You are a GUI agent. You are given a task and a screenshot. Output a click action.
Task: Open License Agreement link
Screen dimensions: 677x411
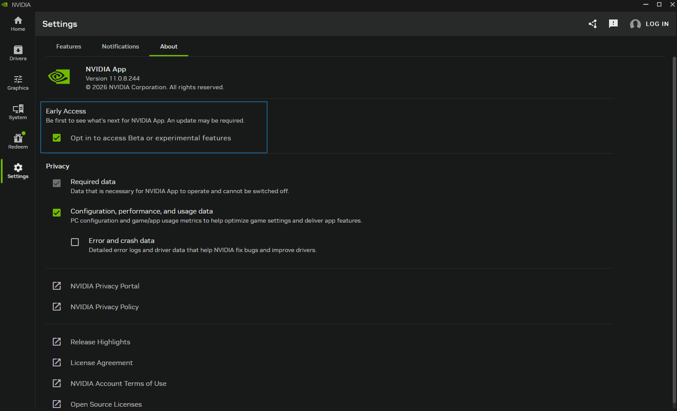(x=102, y=362)
